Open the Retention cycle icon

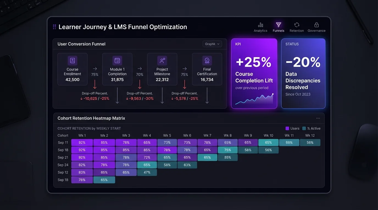tap(297, 25)
